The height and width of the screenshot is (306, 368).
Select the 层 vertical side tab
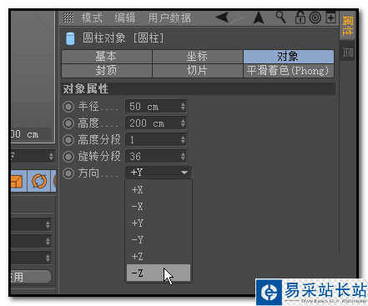348,53
